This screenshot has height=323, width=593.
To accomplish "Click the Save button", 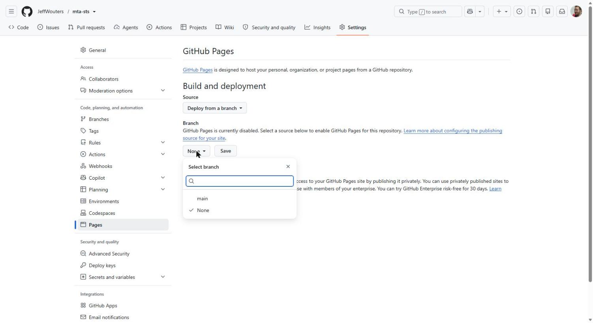I will pos(225,151).
